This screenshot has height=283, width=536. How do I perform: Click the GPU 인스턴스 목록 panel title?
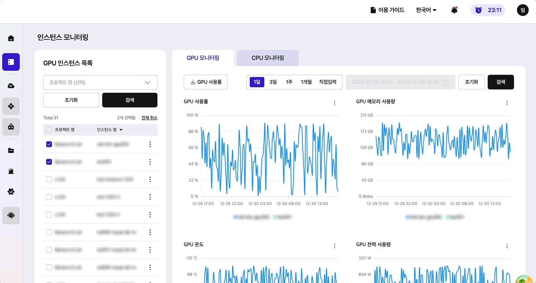coord(68,63)
